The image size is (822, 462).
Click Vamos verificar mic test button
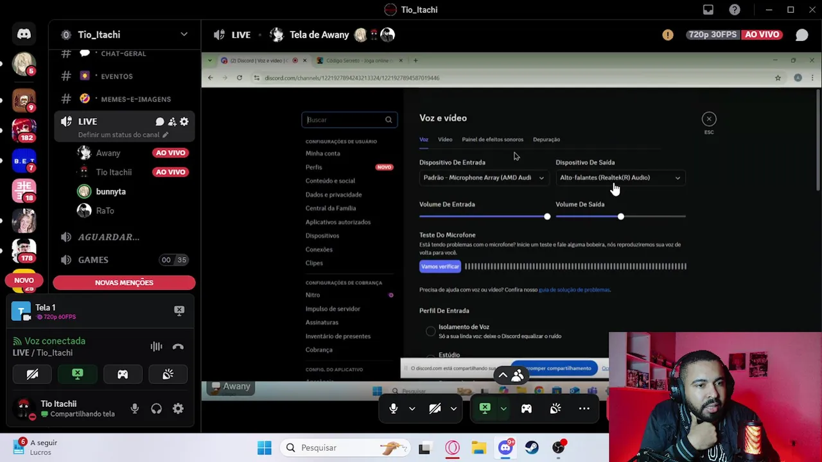[440, 266]
